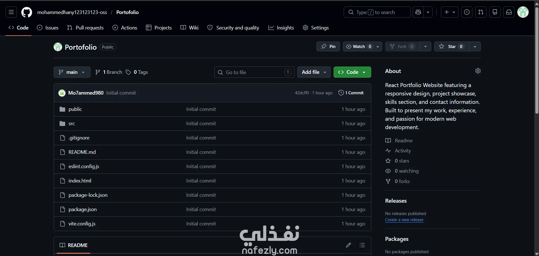
Task: Open the Activity link in About
Action: (398, 151)
